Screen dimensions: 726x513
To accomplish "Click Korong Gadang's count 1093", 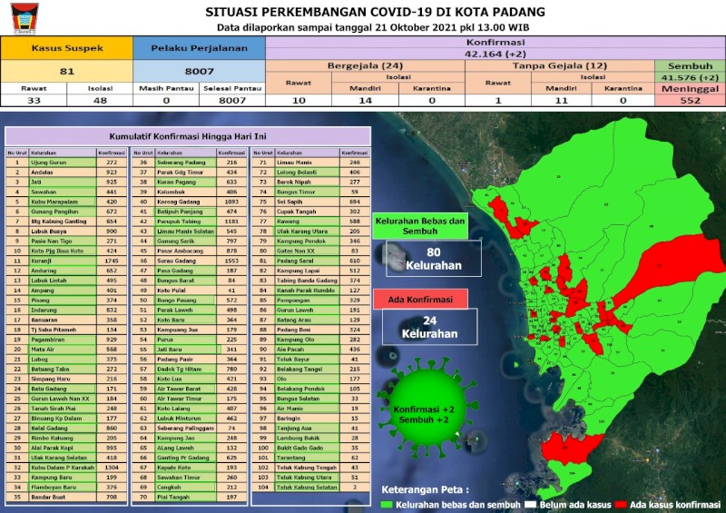I will [x=231, y=202].
